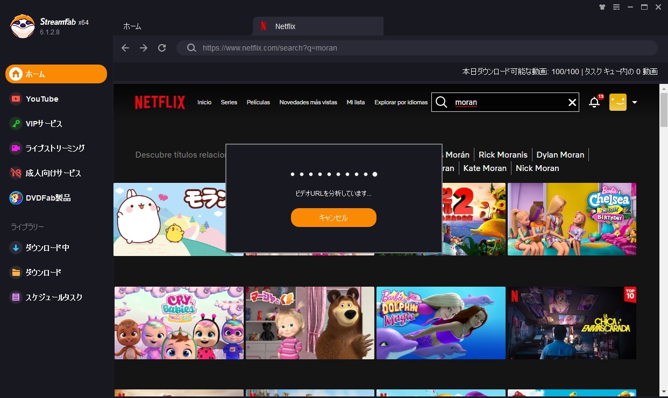668x398 pixels.
Task: Click the shirt skin icon in title bar
Action: pyautogui.click(x=602, y=7)
